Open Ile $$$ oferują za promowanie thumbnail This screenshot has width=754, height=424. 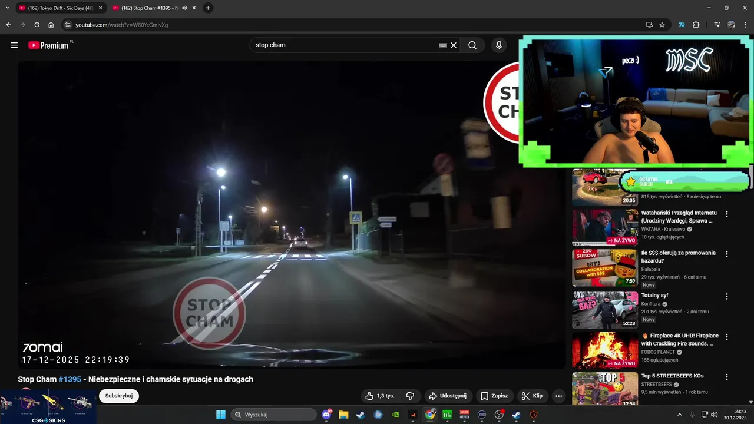[605, 268]
